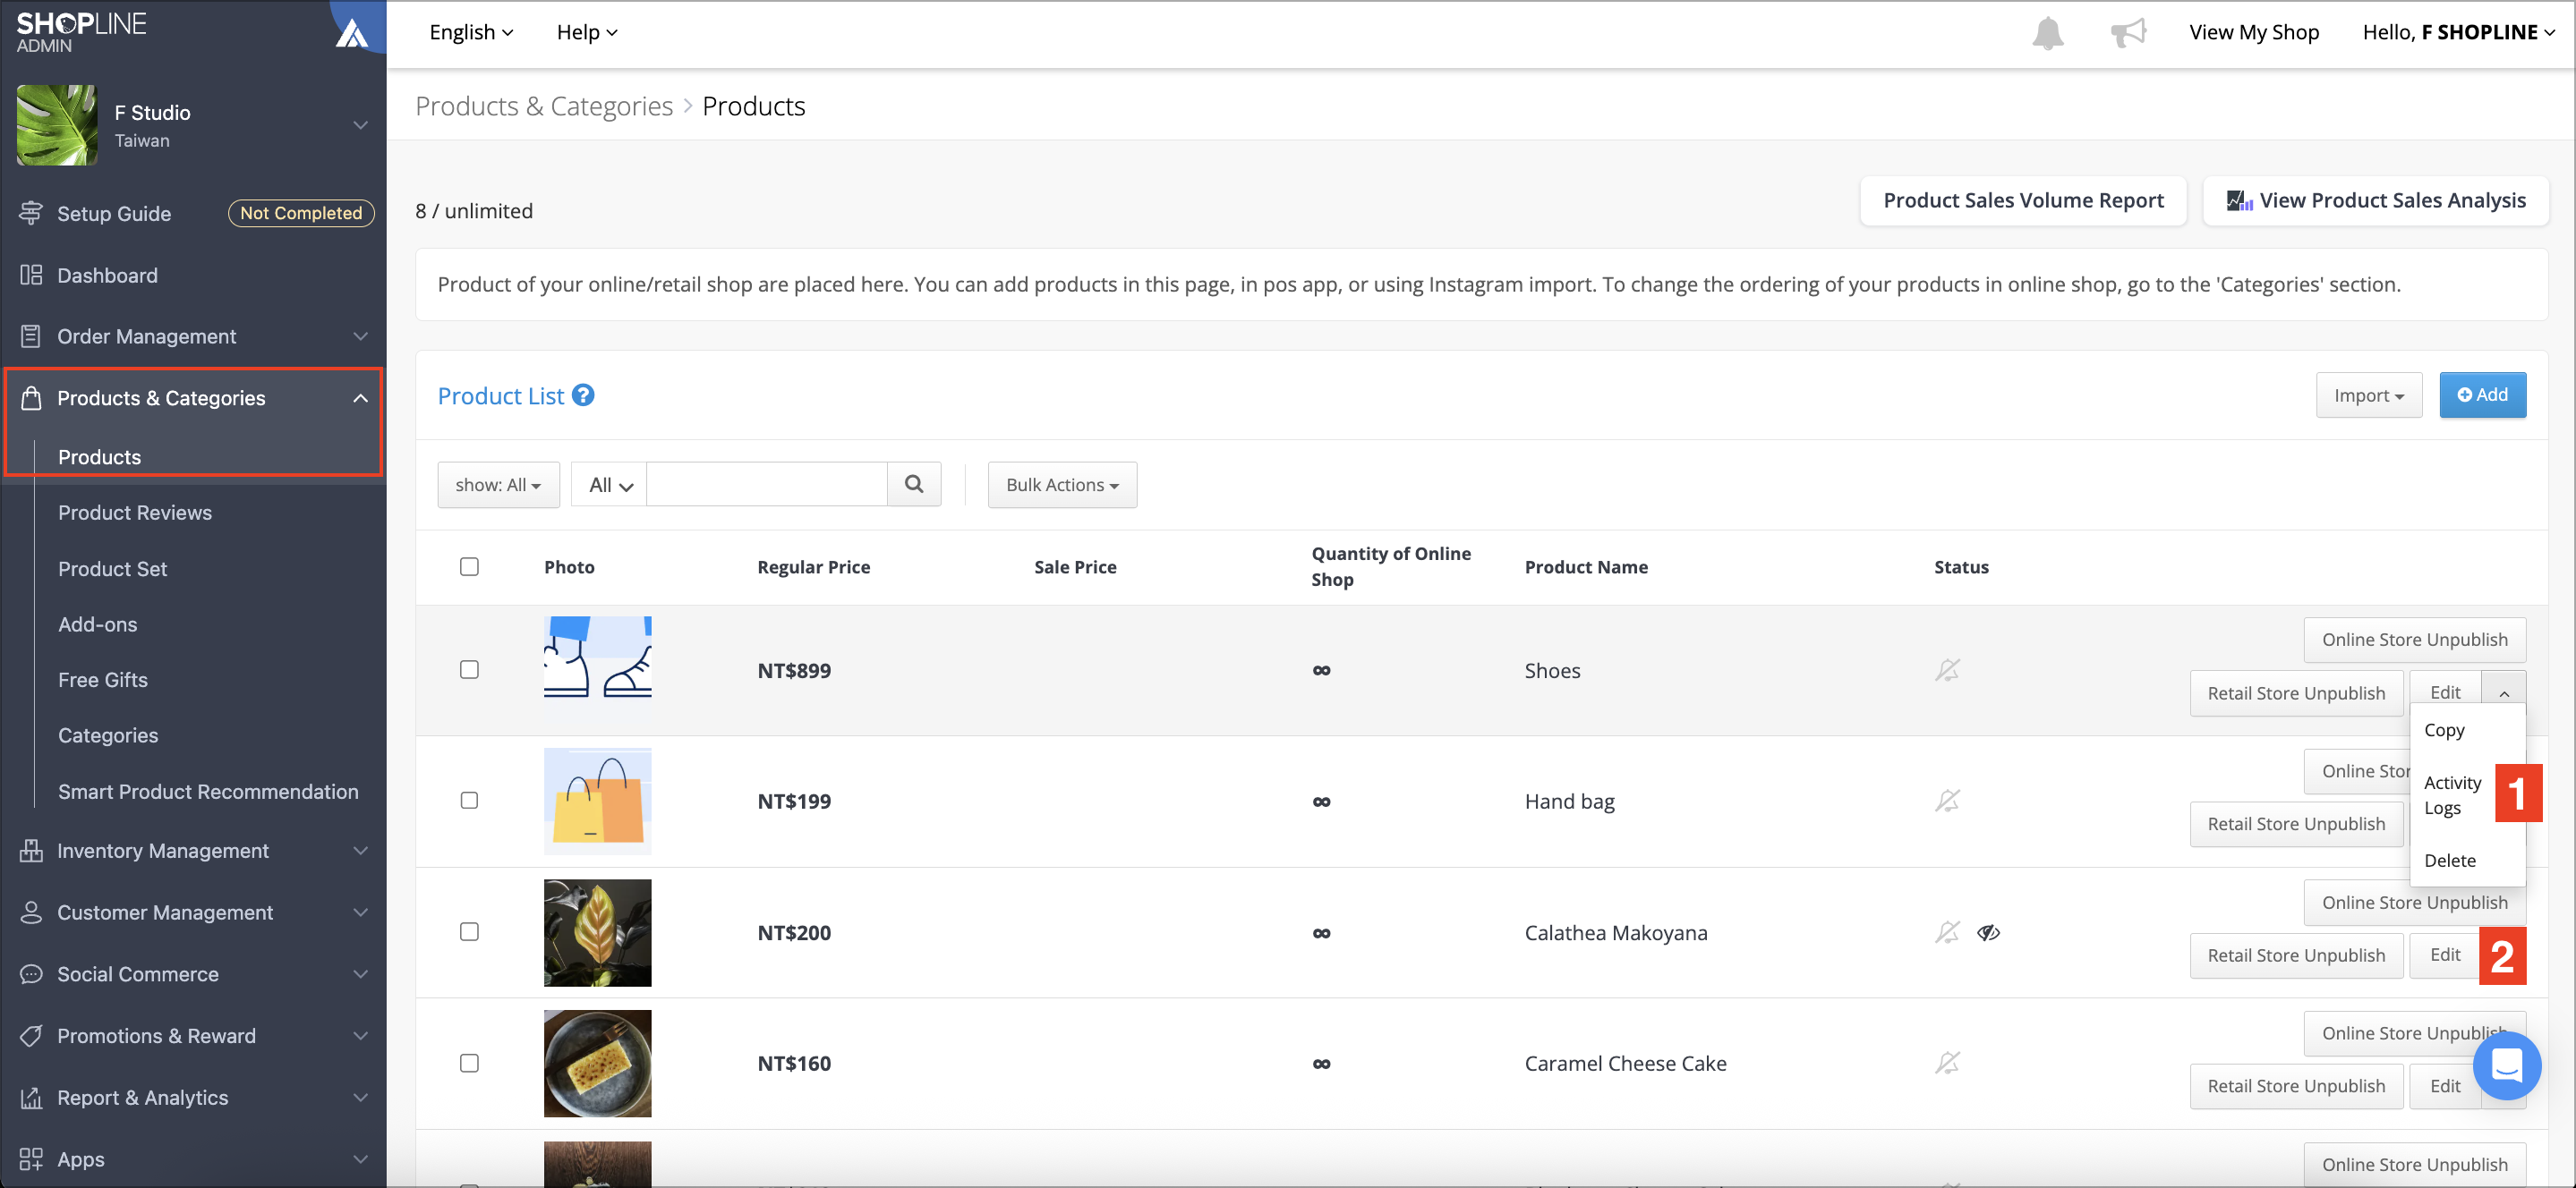Viewport: 2576px width, 1188px height.
Task: Check the Shoes product checkbox
Action: click(469, 669)
